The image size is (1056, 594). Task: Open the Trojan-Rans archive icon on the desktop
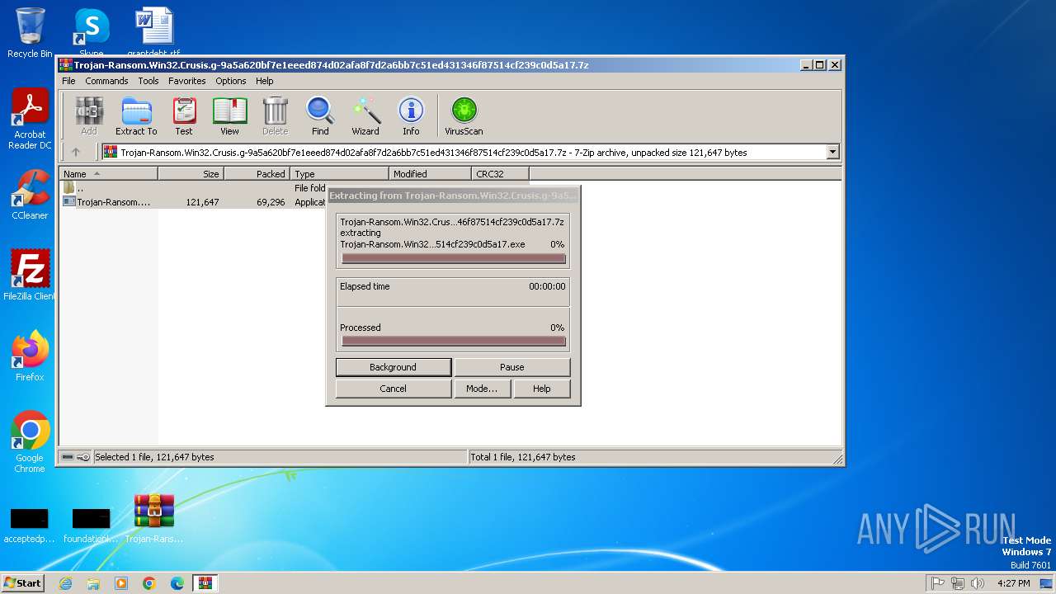pyautogui.click(x=154, y=518)
